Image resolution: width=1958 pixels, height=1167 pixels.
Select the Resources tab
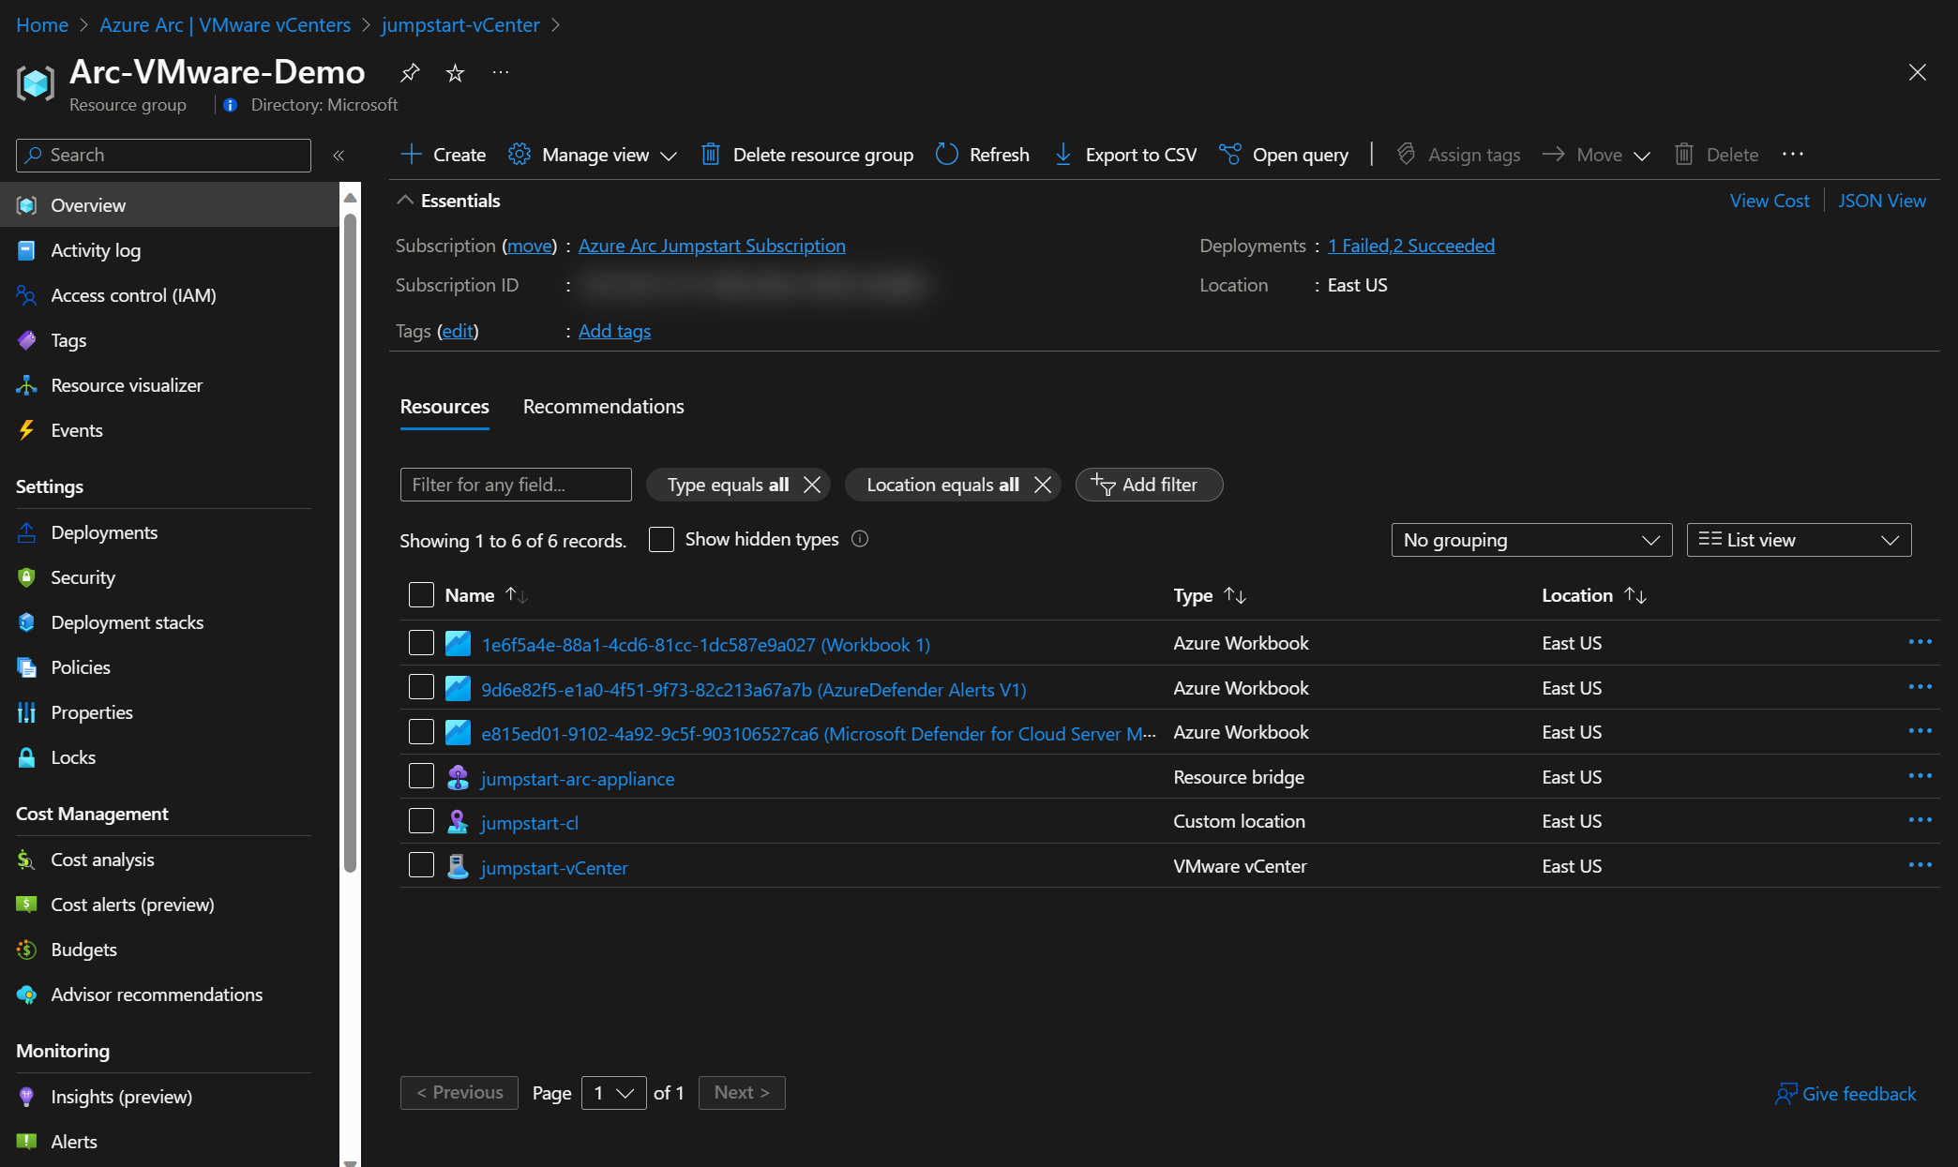[444, 407]
